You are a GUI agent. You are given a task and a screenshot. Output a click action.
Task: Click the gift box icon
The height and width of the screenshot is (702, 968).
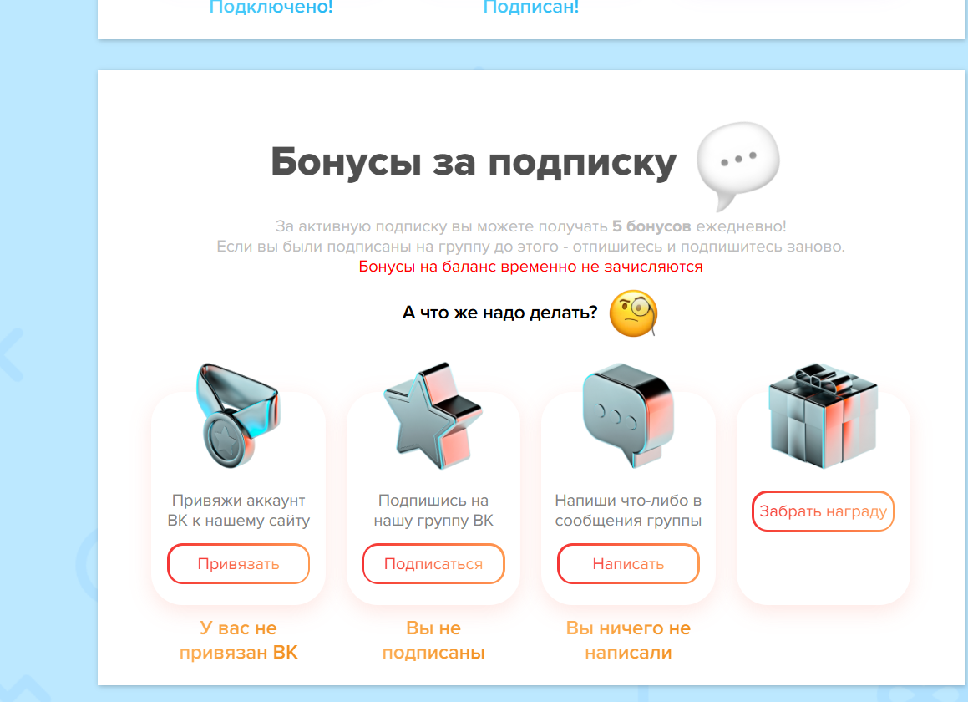tap(823, 415)
